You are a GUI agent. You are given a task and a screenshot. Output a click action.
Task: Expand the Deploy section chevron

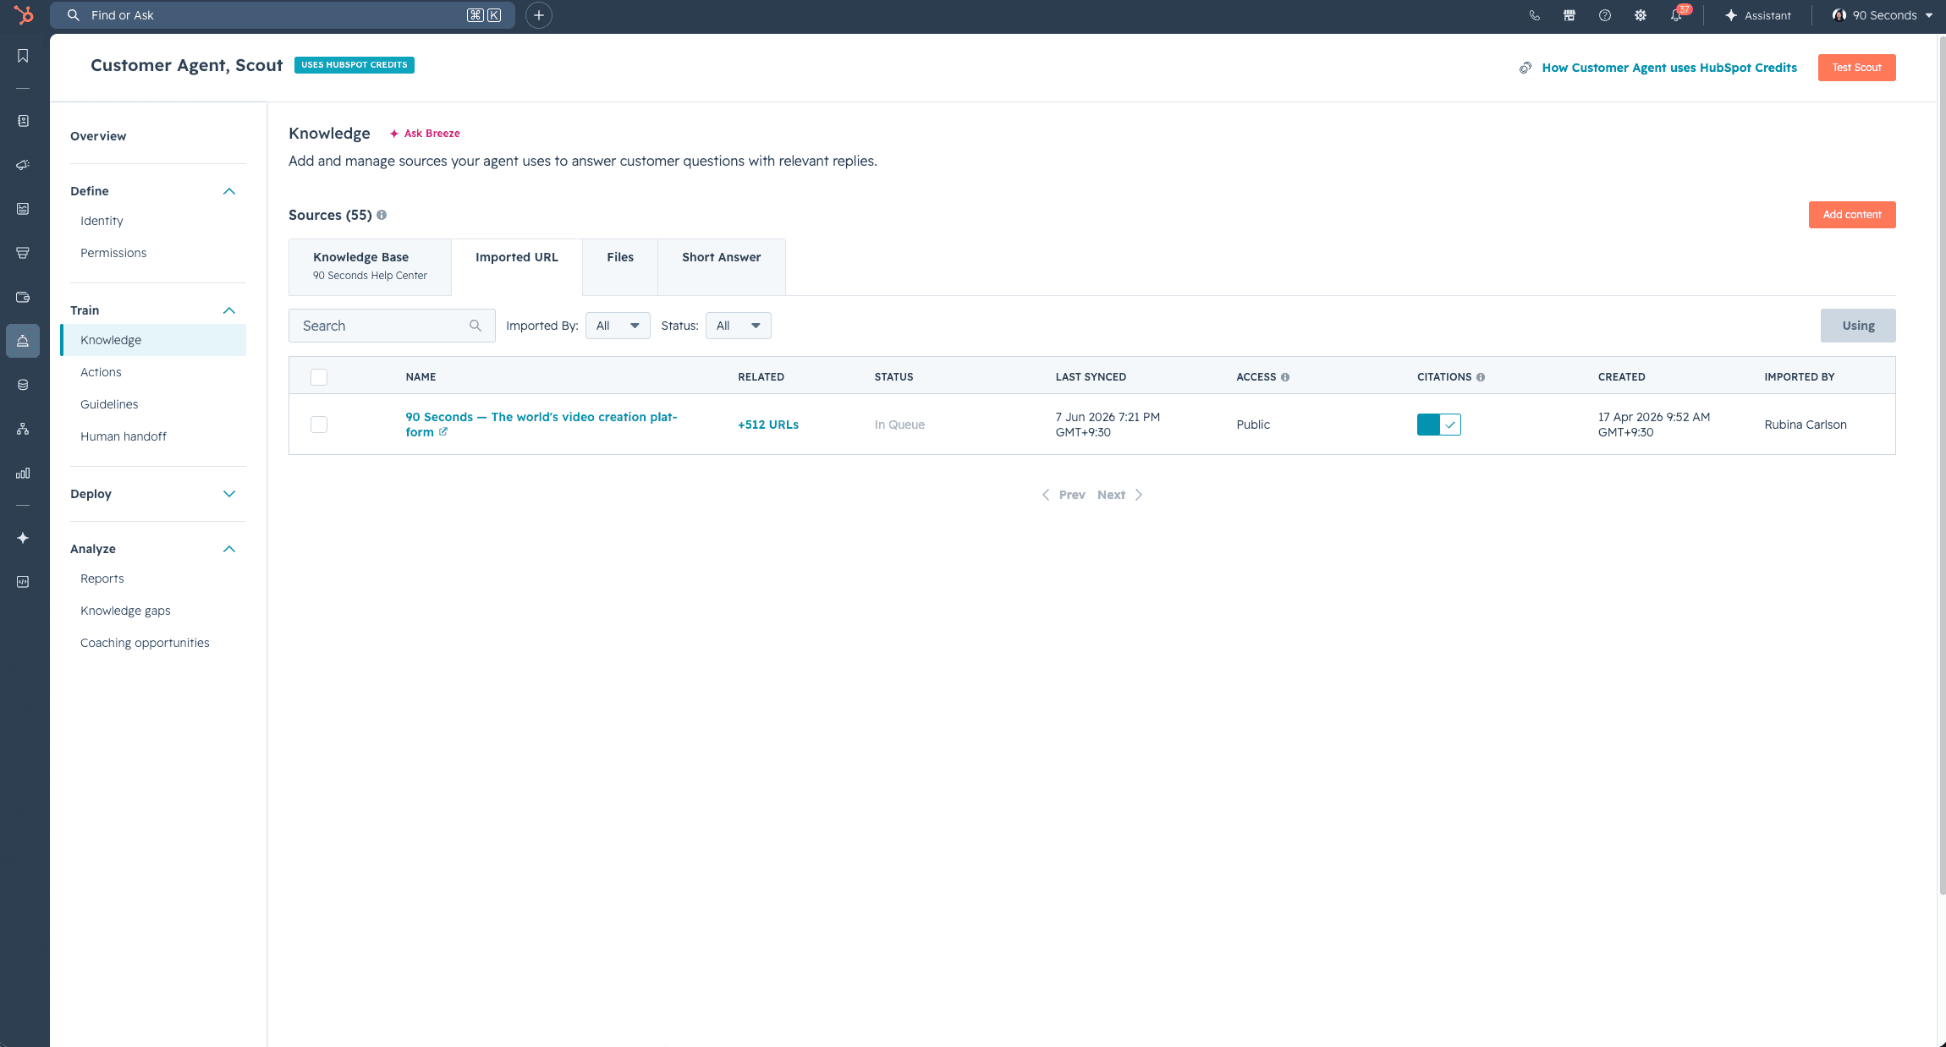click(228, 494)
